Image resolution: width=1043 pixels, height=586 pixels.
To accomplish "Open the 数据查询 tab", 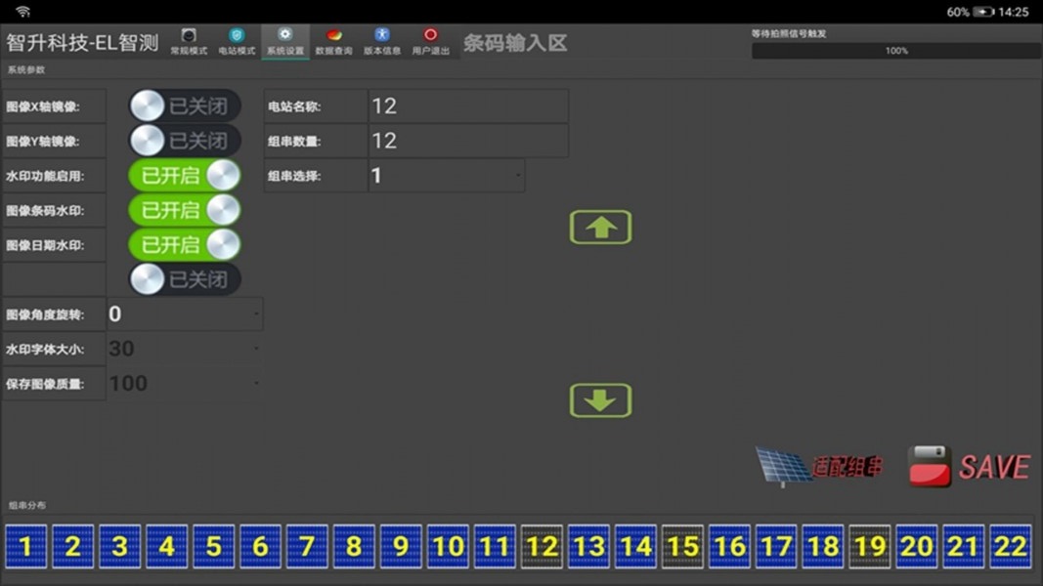I will point(334,41).
